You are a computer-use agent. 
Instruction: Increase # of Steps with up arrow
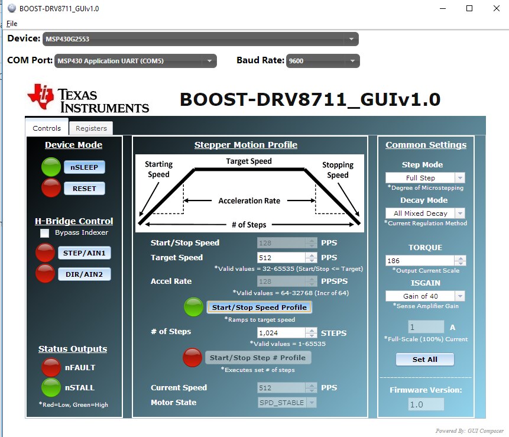pos(312,330)
